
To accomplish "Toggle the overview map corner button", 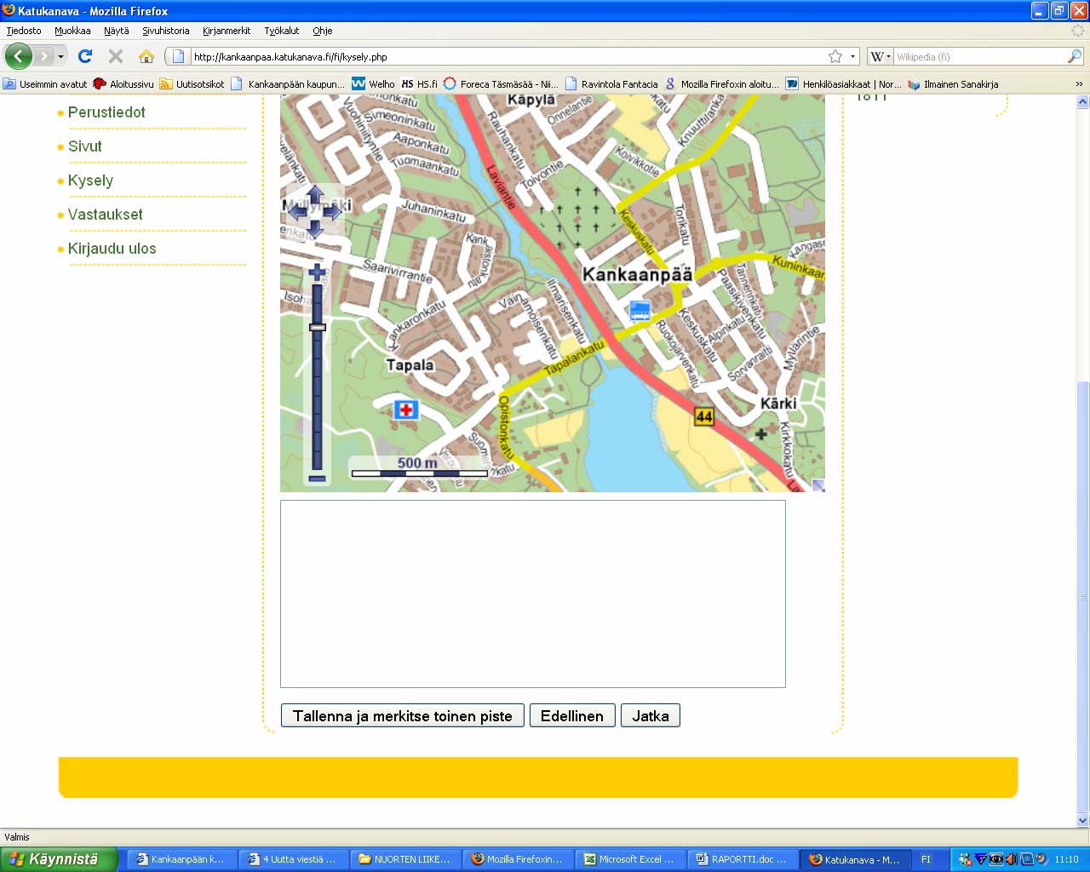I will tap(817, 485).
